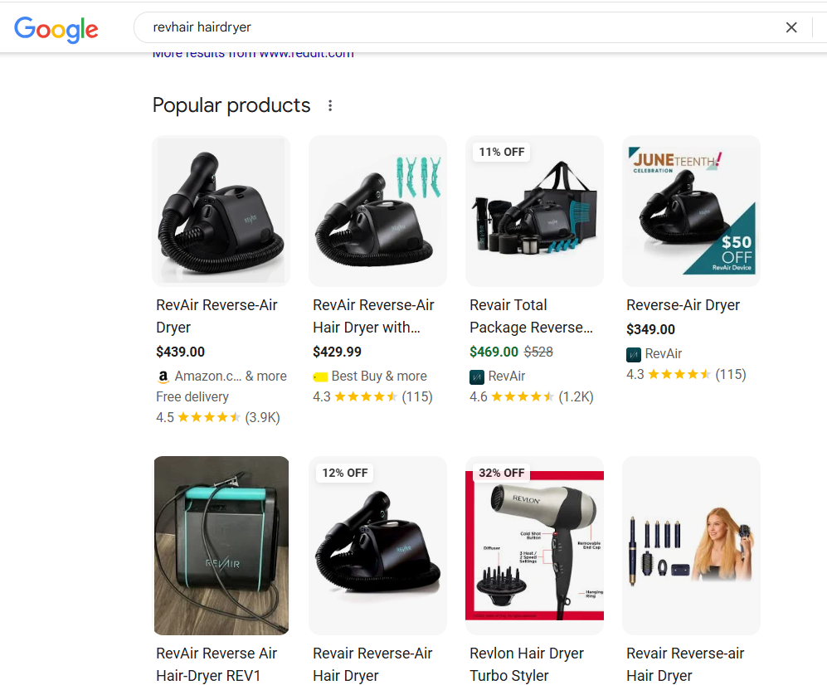Viewport: 827px width, 685px height.
Task: Clear the search query with the X icon
Action: tap(791, 27)
